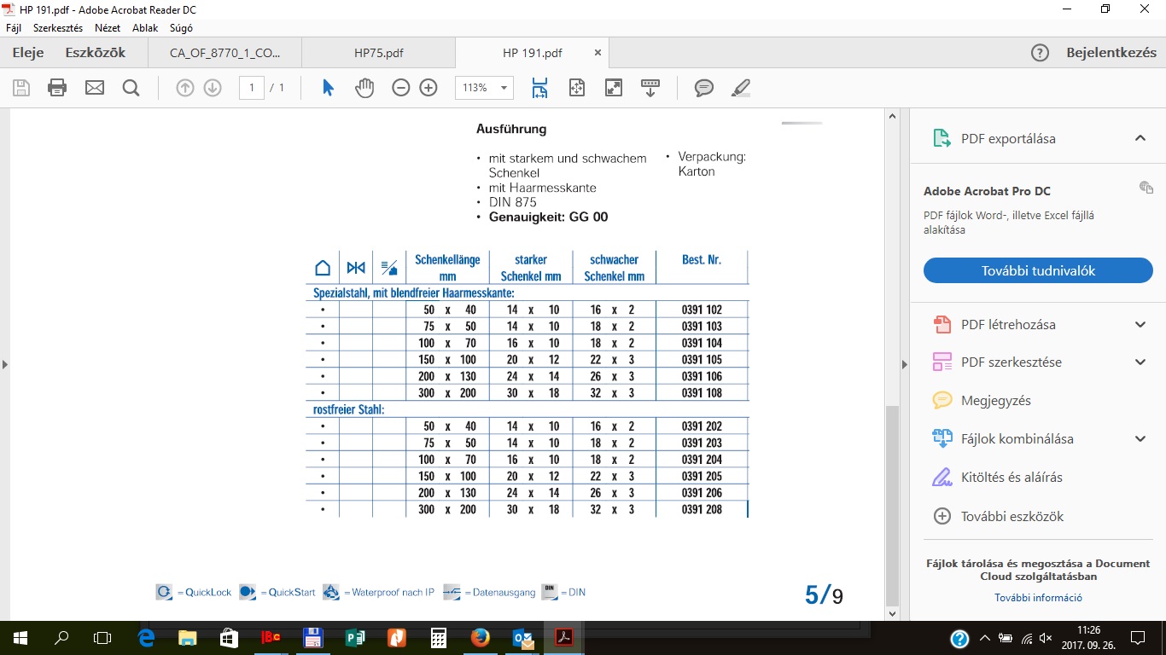Click the Zoom out minus button
The image size is (1166, 655).
[x=401, y=88]
